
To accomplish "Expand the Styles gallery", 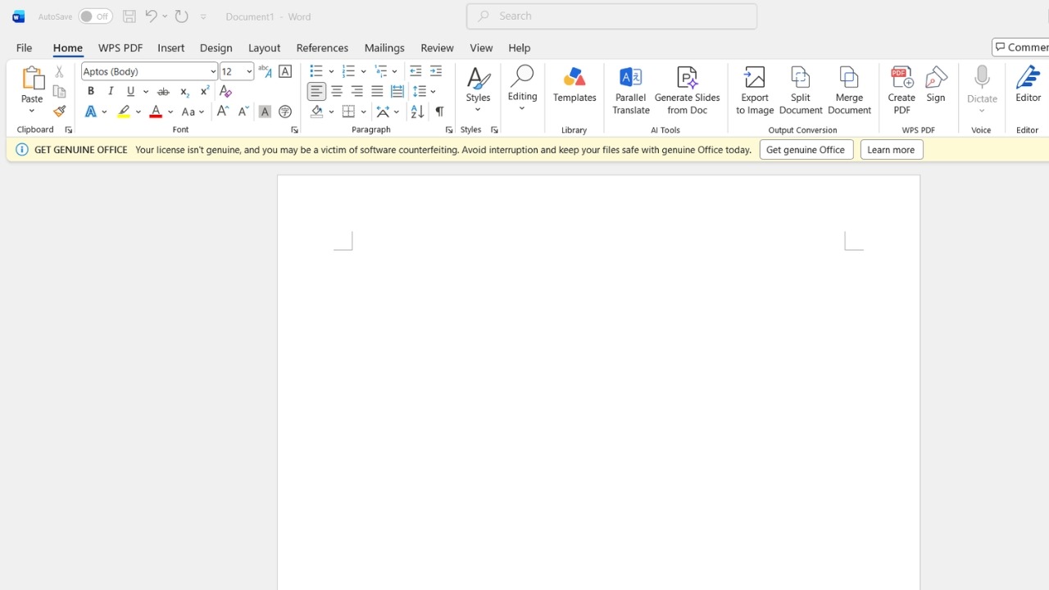I will coord(479,90).
